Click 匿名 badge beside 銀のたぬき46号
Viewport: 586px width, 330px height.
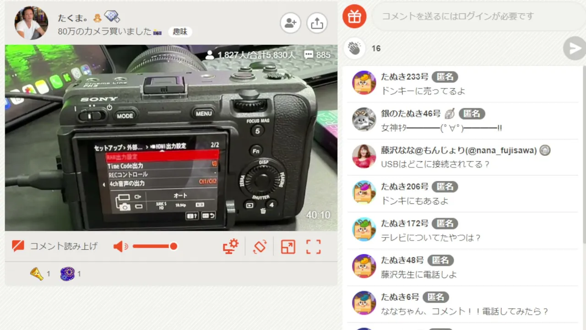472,114
